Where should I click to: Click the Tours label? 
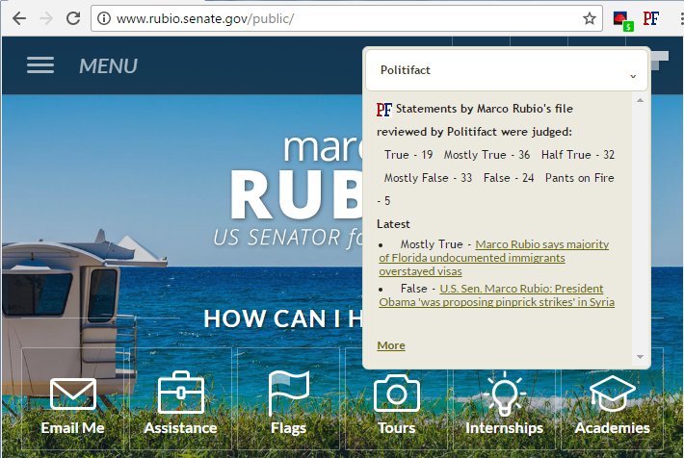tap(397, 428)
